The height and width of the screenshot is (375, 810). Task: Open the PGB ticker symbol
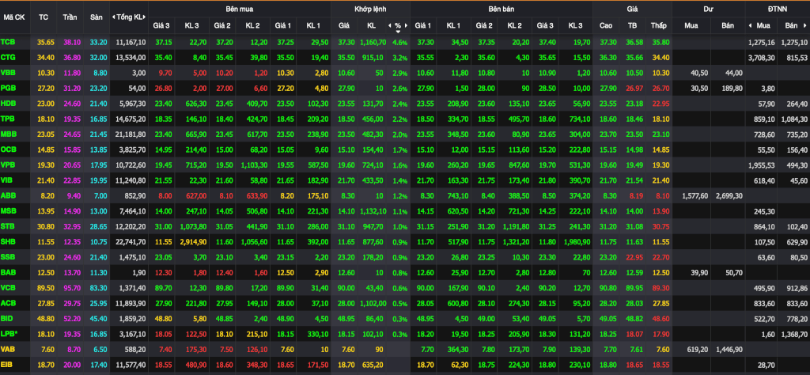tap(8, 88)
